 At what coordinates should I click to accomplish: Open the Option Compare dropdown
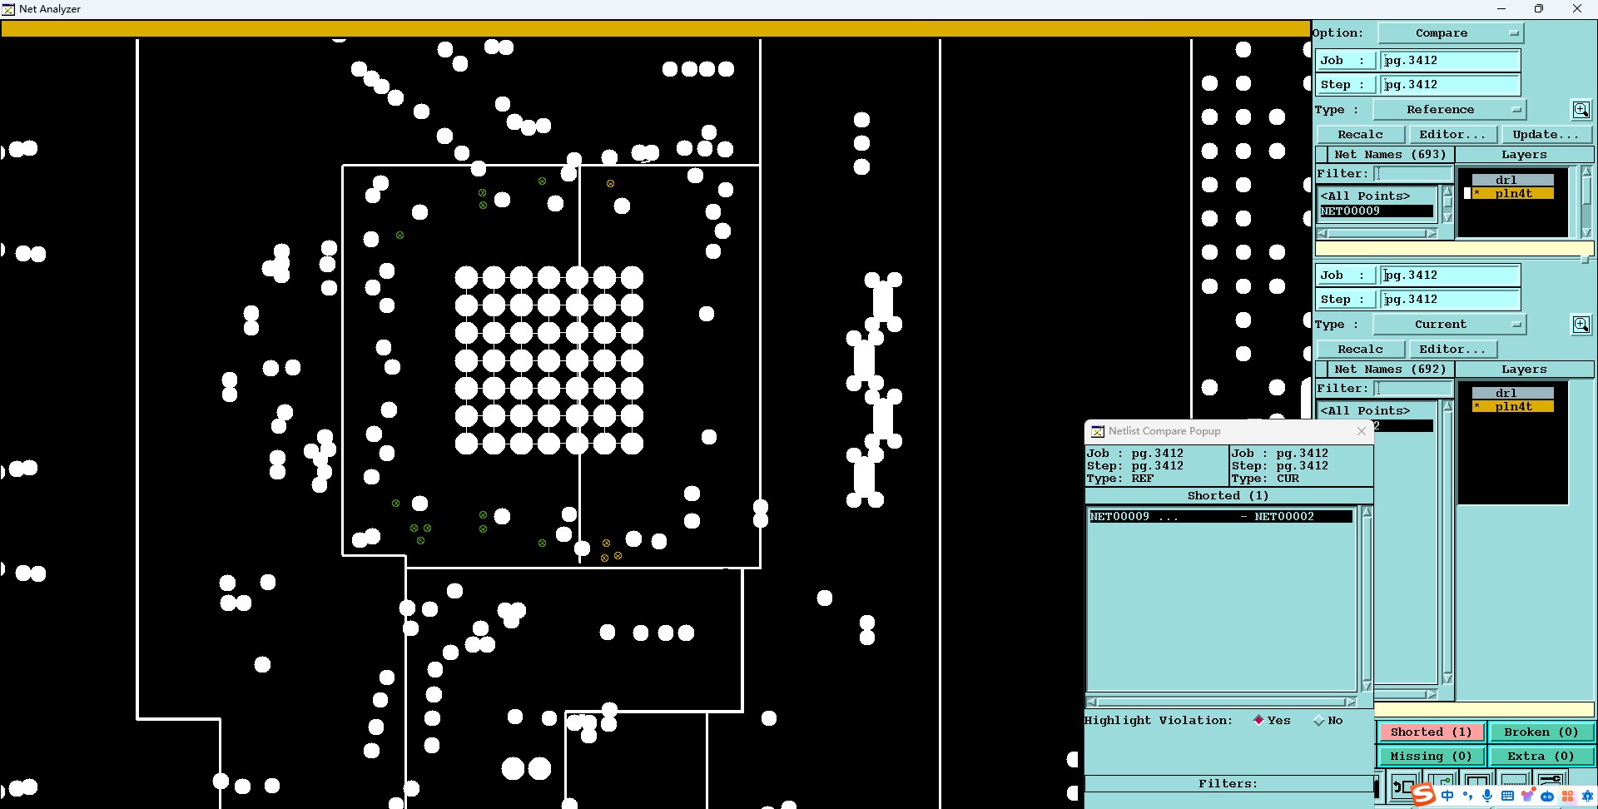click(1451, 33)
